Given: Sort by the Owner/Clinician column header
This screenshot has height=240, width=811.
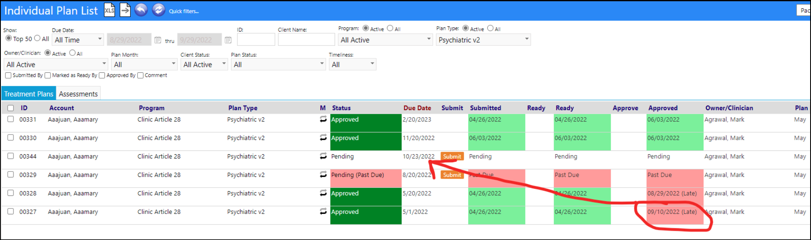Looking at the screenshot, I should (x=729, y=108).
